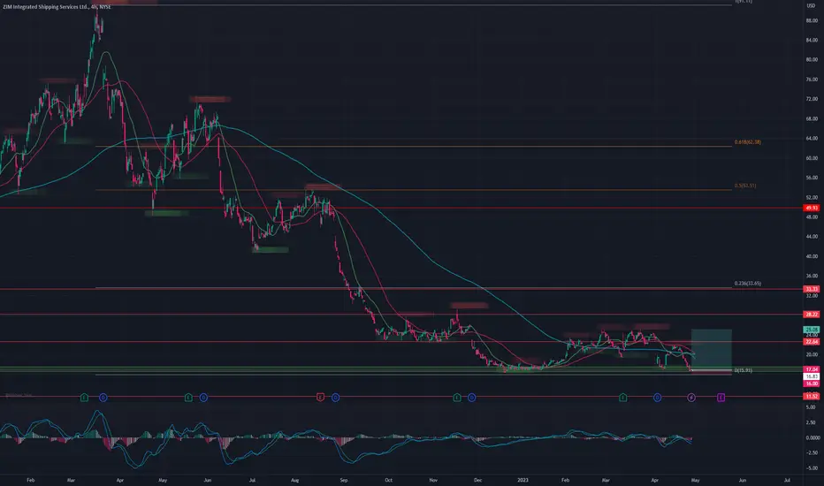
Task: Open the red earnings marker in mid-August 2022
Action: click(320, 398)
